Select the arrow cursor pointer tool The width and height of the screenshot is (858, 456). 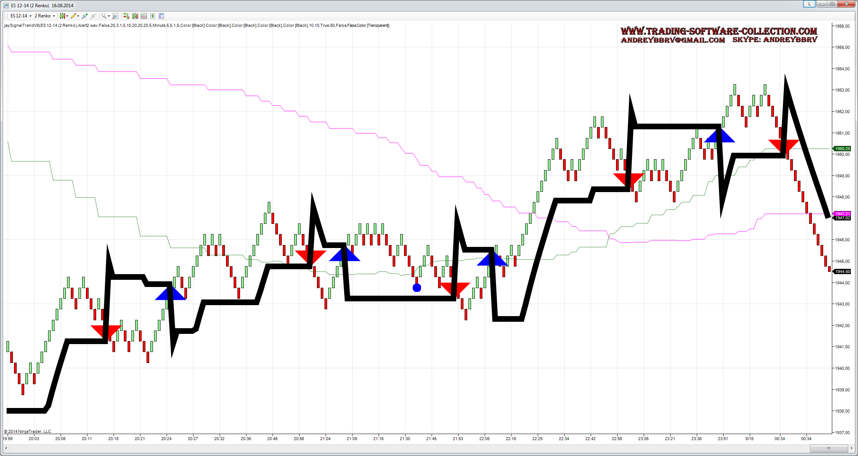104,16
